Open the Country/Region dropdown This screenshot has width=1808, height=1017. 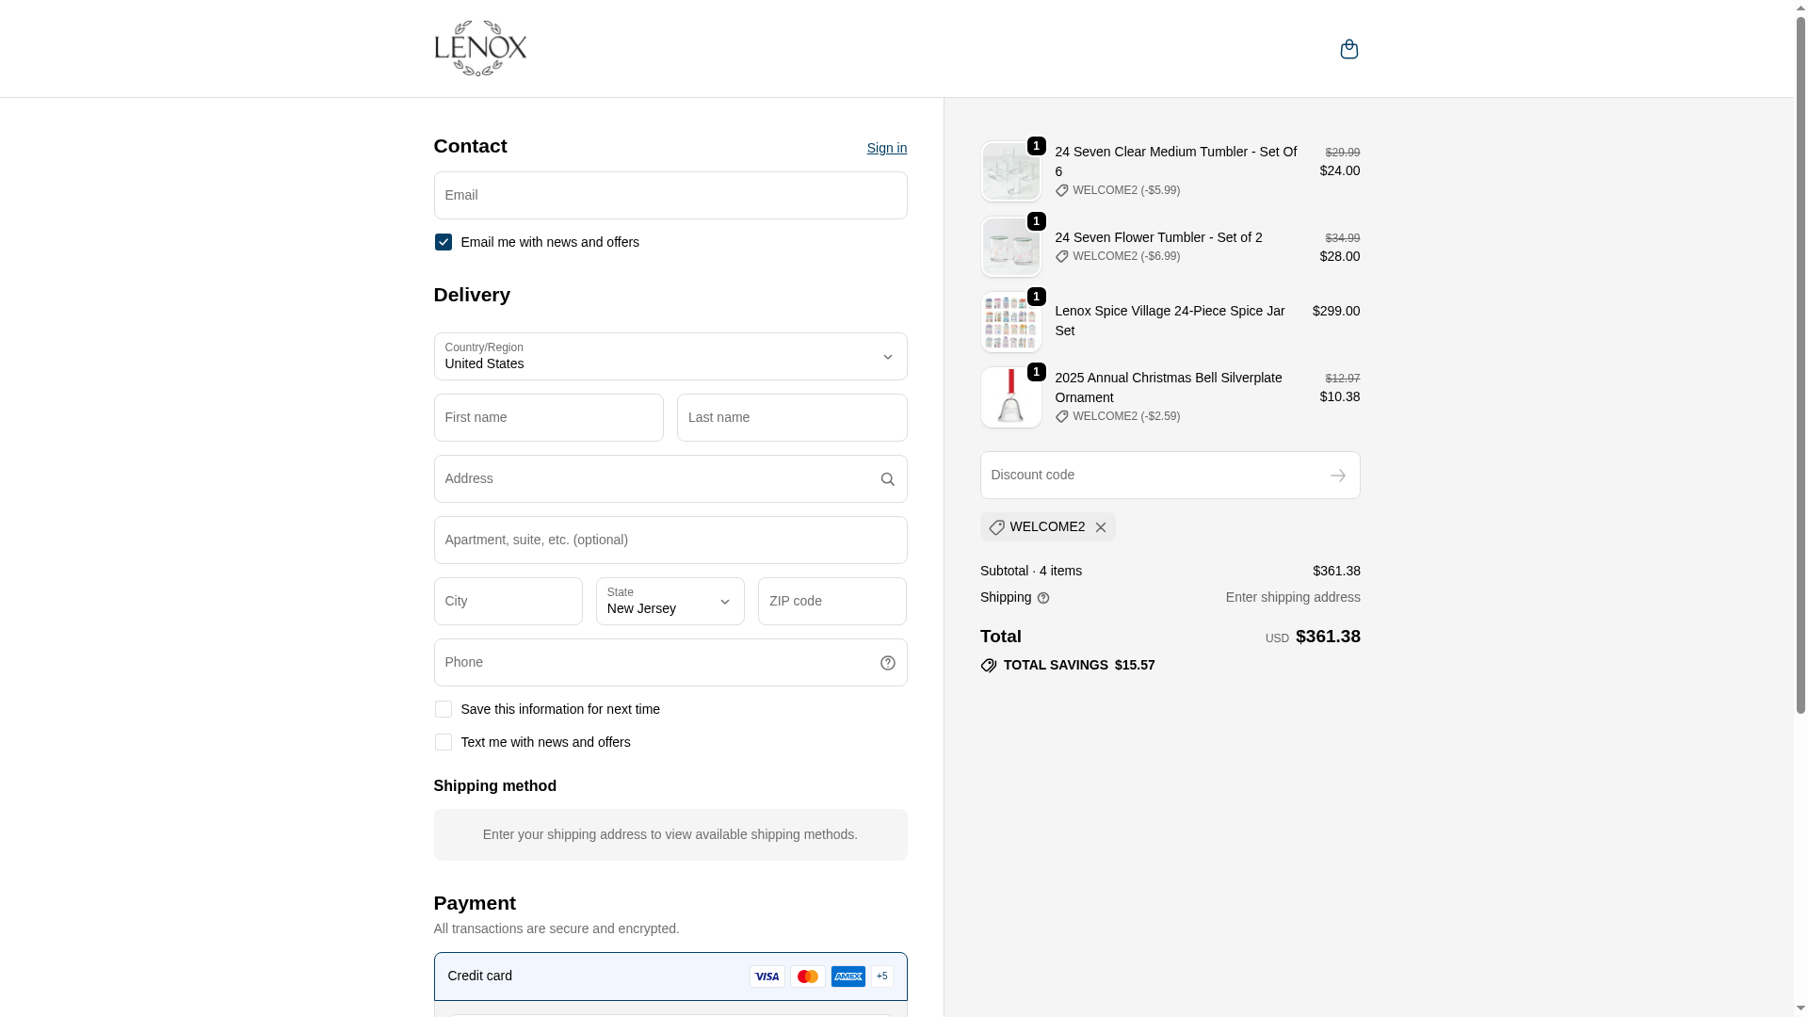pos(670,357)
